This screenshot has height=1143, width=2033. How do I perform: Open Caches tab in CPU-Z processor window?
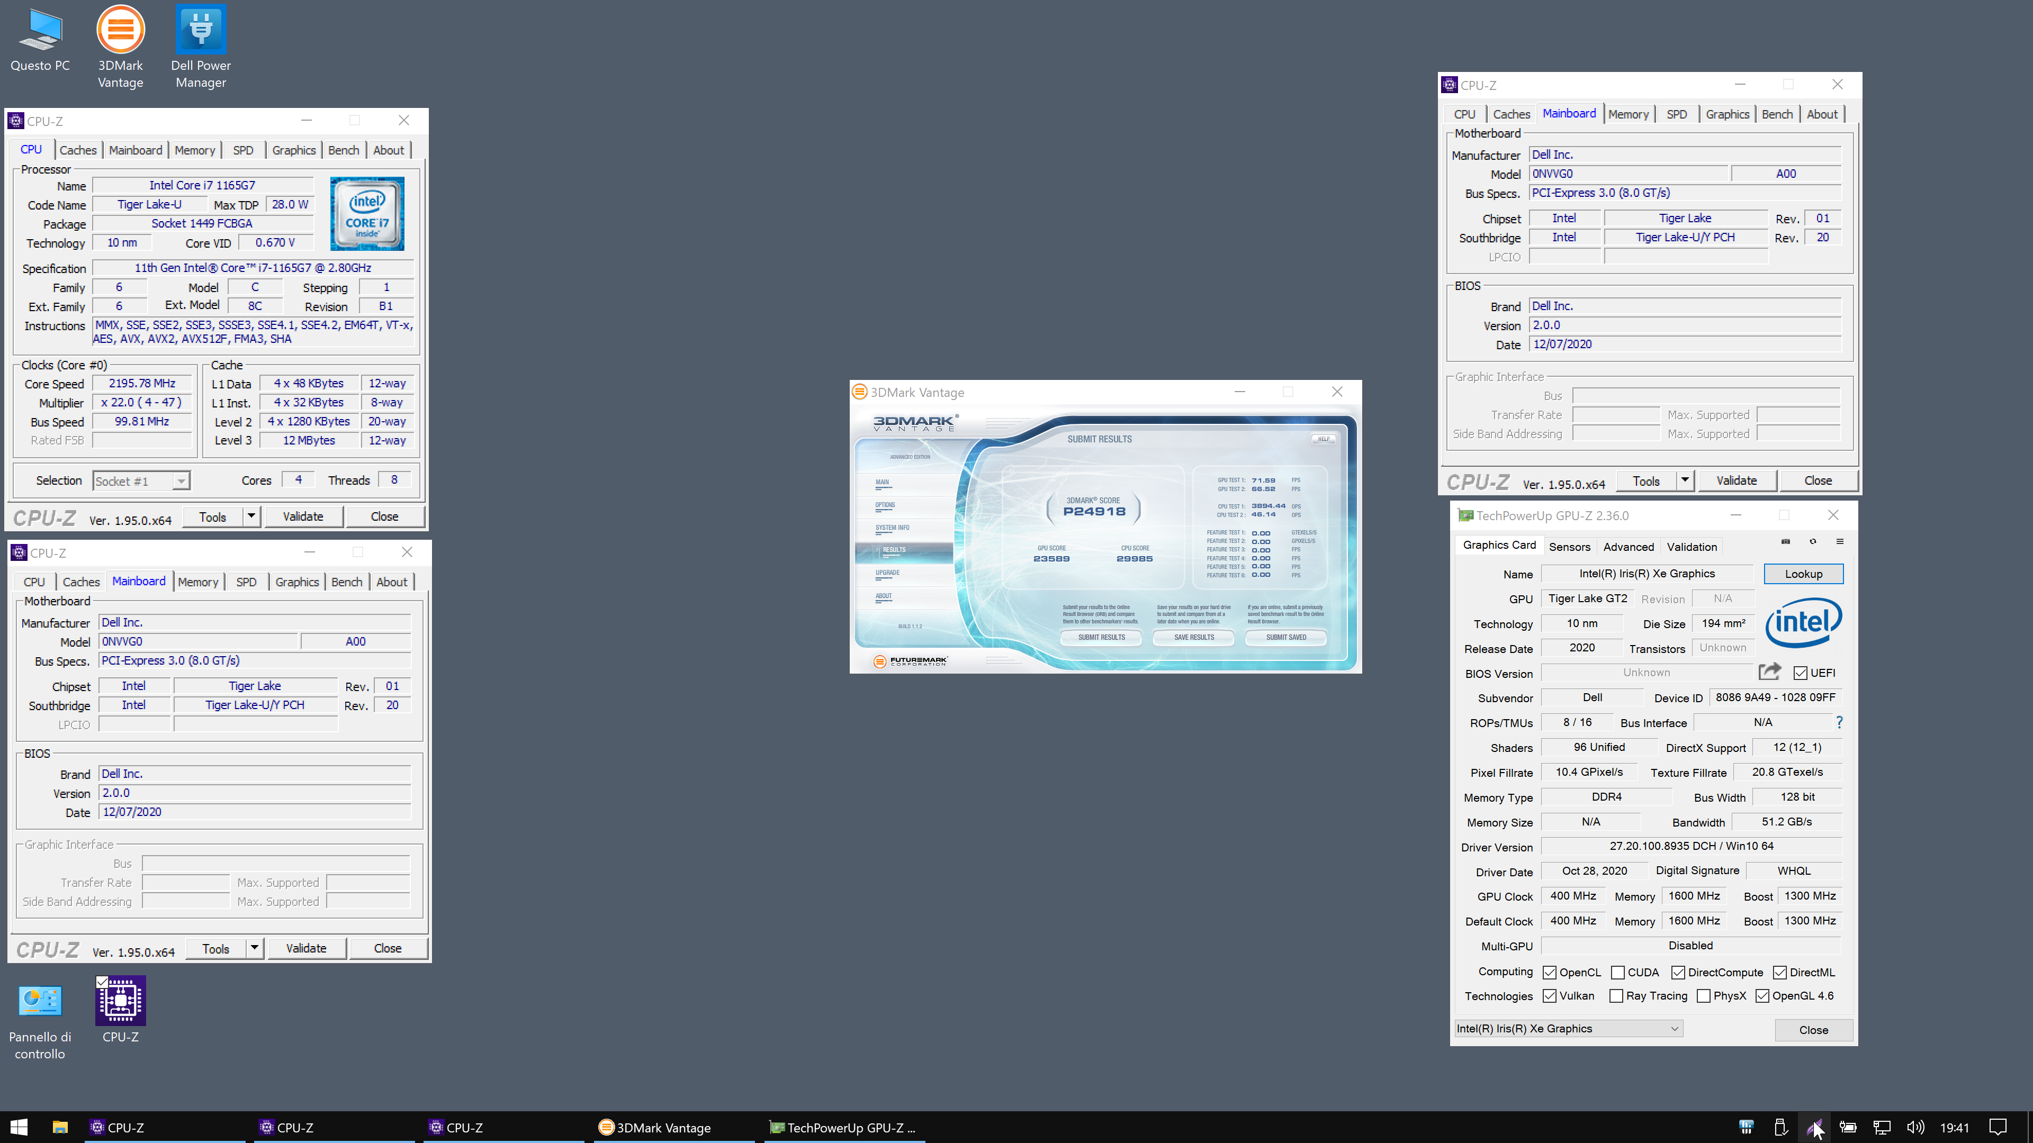(x=78, y=150)
